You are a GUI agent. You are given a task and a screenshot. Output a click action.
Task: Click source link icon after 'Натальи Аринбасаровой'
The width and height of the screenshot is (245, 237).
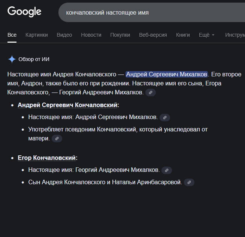189,183
